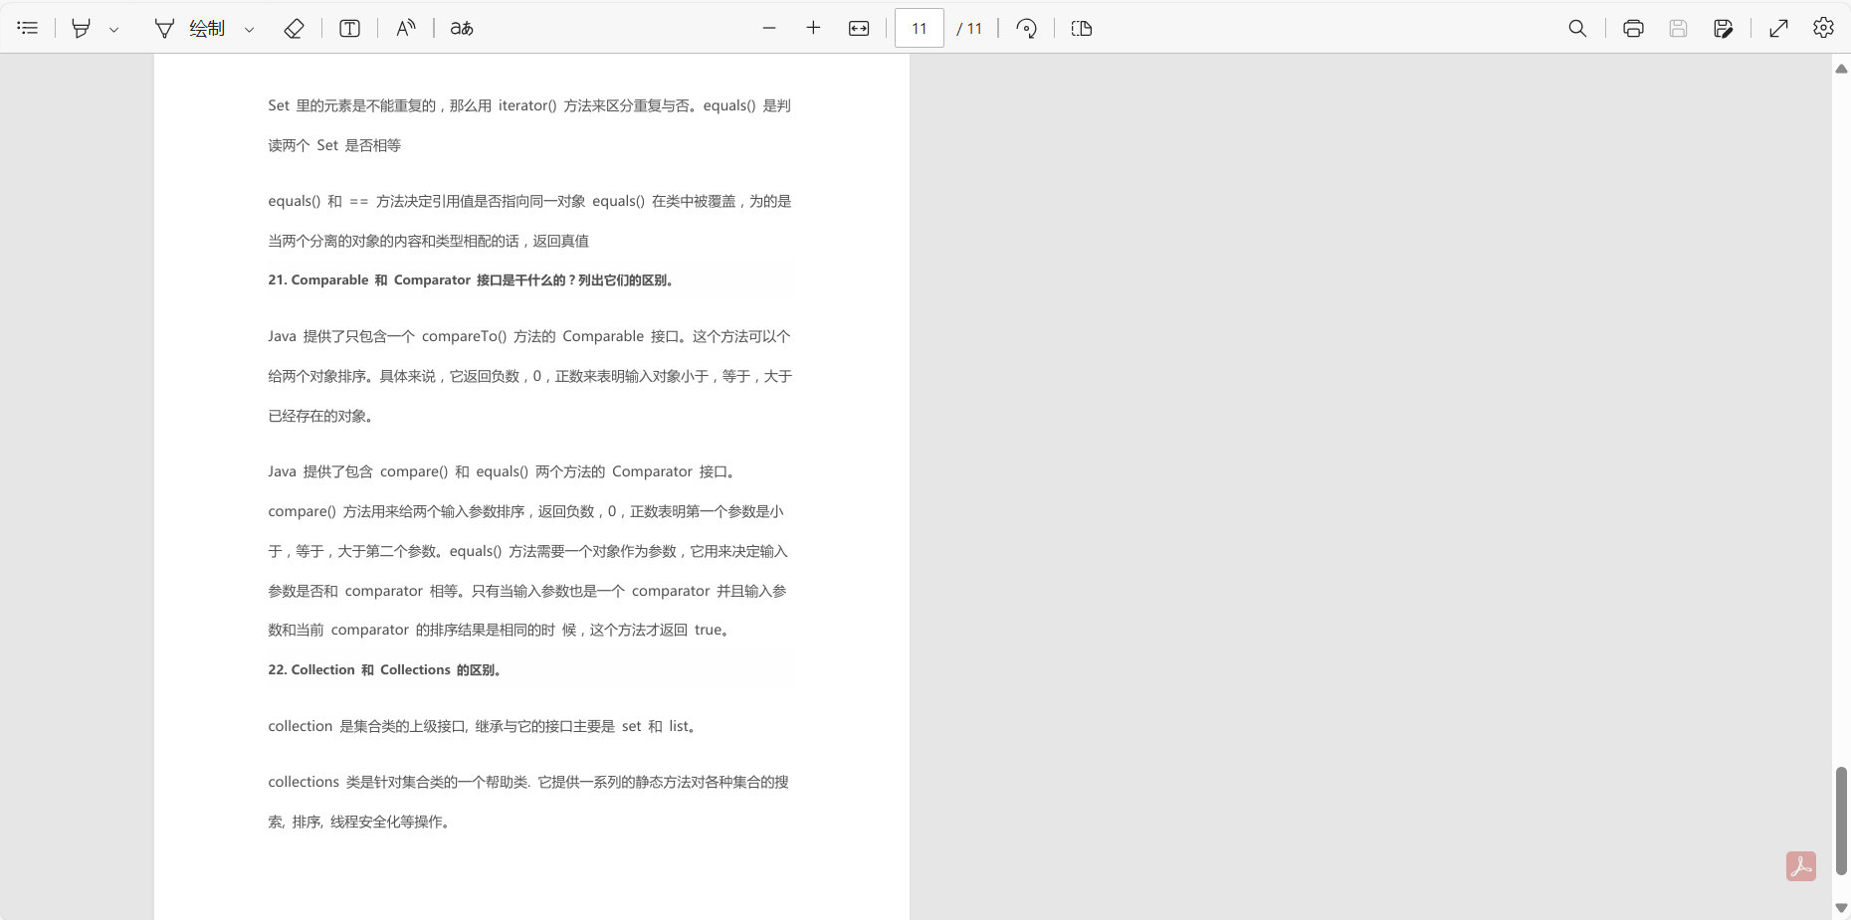Switch page view layout

pyautogui.click(x=1082, y=28)
